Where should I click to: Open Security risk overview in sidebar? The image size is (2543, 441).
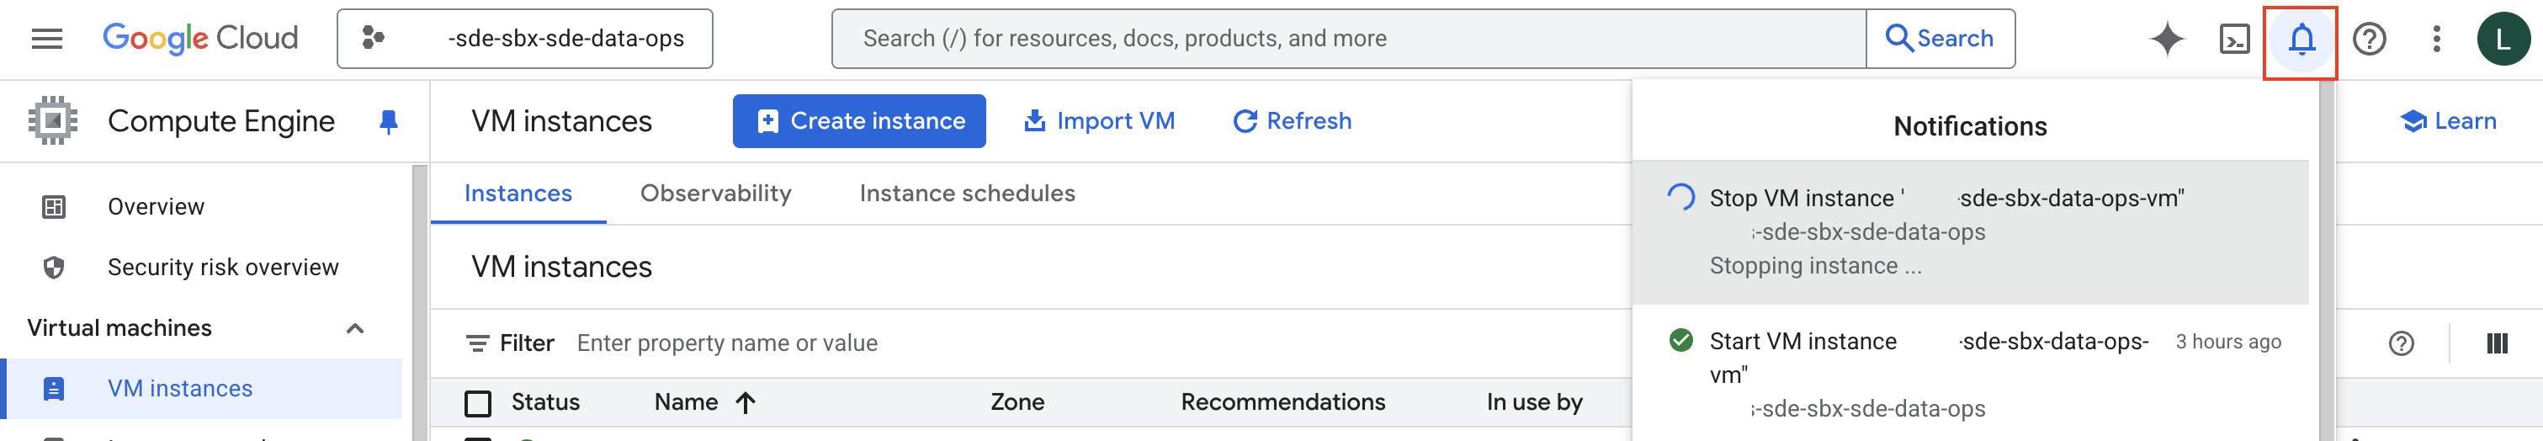coord(222,268)
